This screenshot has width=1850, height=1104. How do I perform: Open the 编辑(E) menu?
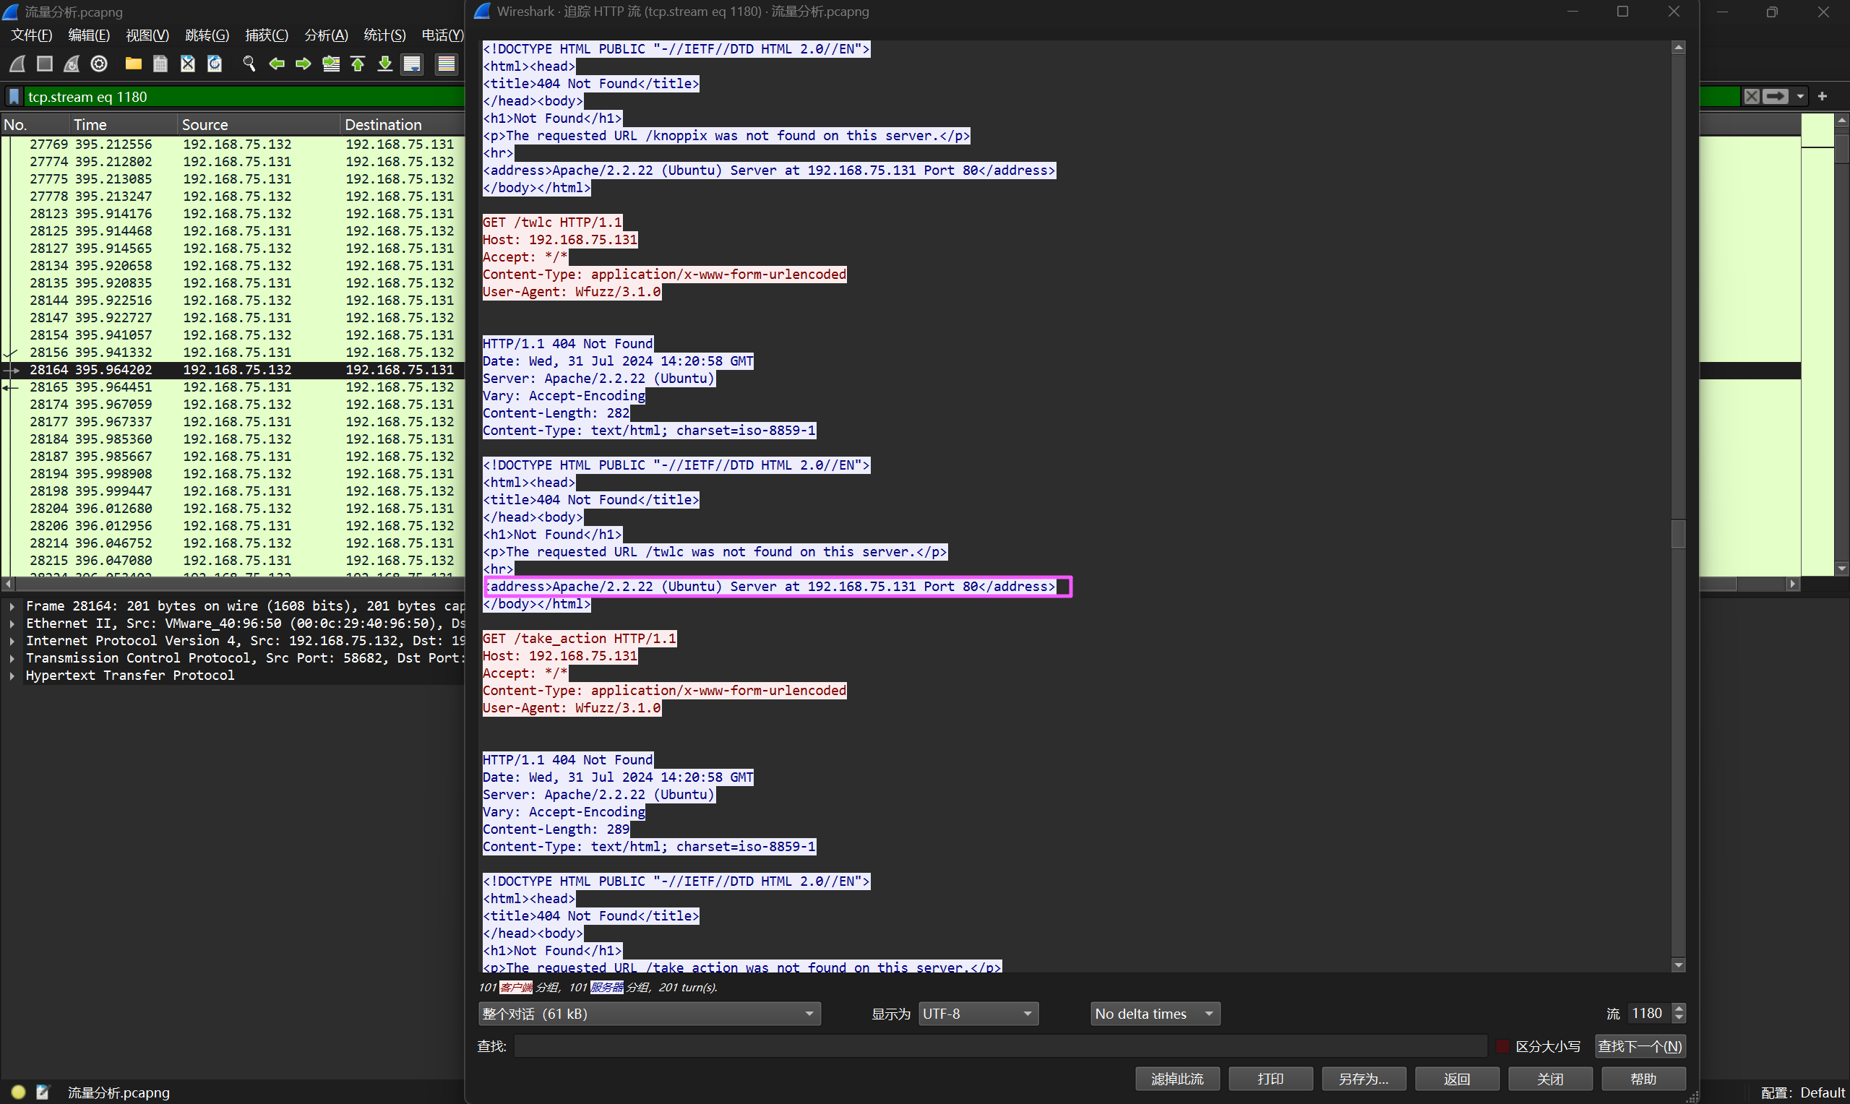click(88, 35)
